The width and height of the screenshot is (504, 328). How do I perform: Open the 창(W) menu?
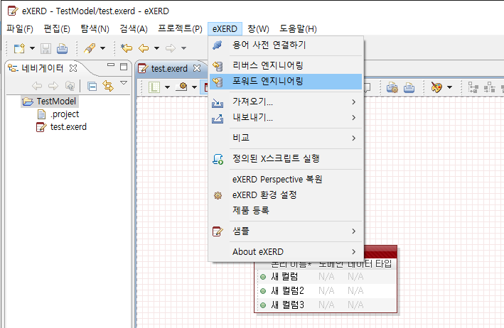point(258,29)
